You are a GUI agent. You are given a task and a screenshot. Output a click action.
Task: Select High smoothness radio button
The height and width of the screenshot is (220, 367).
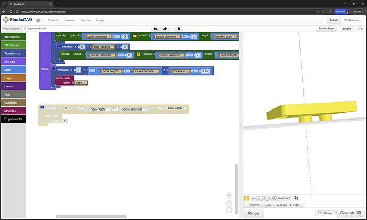tap(290, 205)
